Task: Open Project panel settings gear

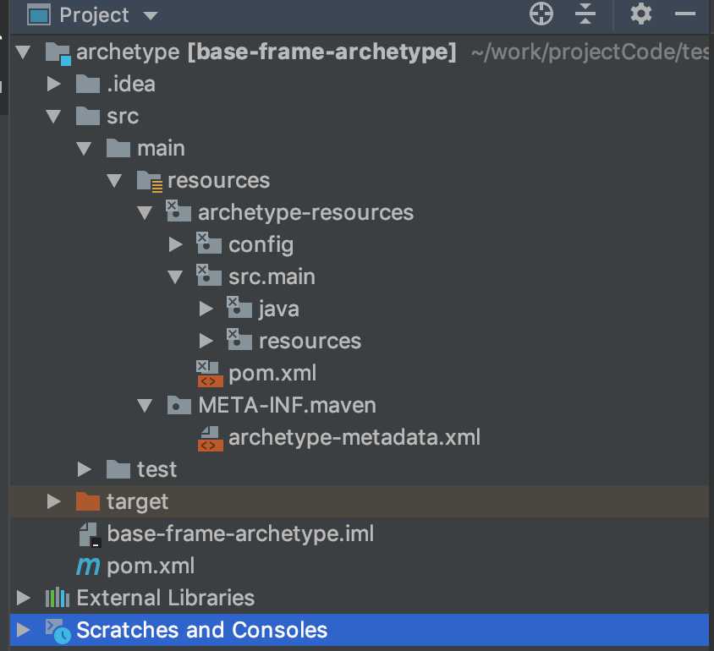Action: coord(641,14)
